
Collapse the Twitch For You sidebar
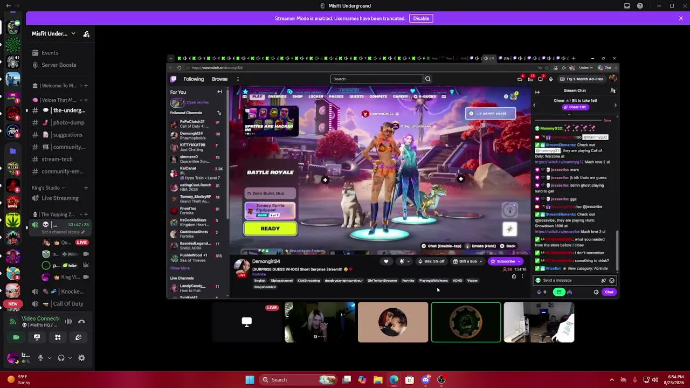[219, 92]
